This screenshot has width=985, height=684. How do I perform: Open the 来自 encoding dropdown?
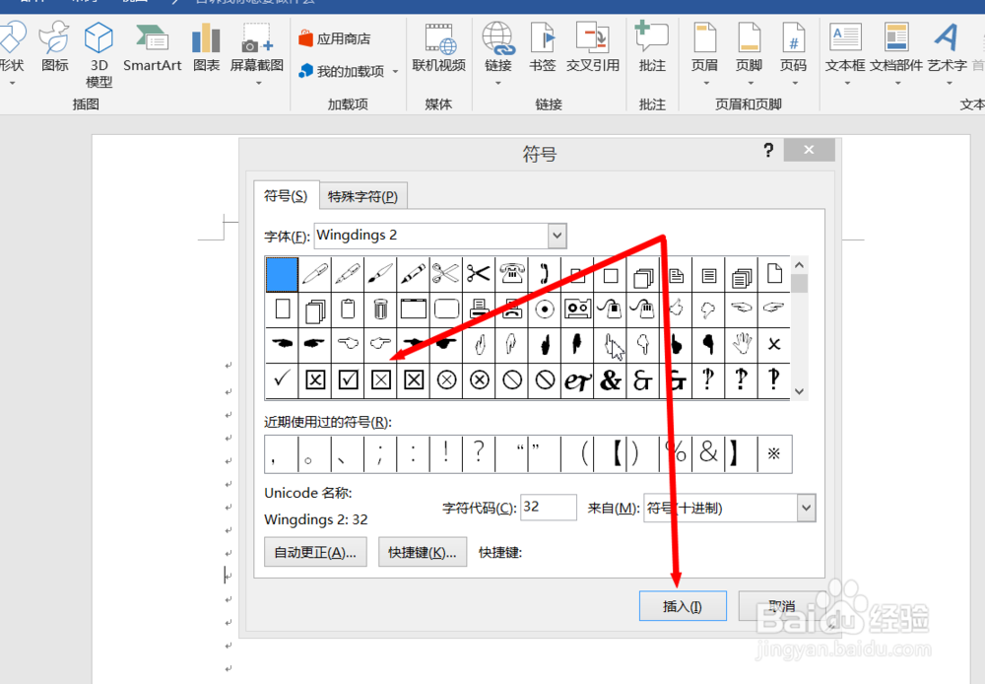coord(804,508)
